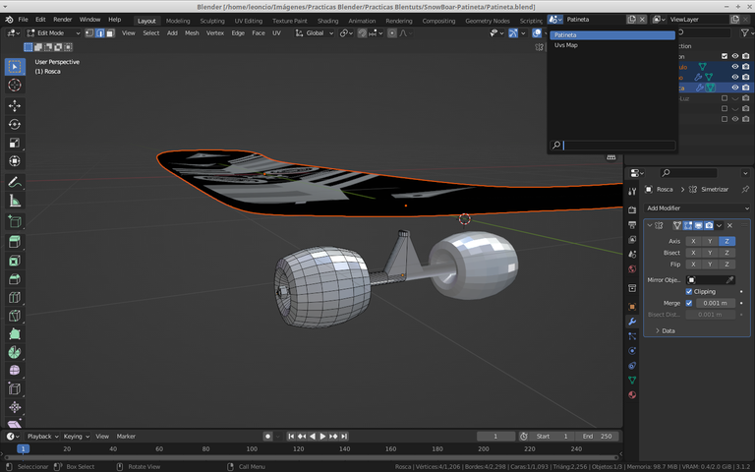Enable the Clipping checkbox
Screen dimensions: 755x472
coord(689,291)
